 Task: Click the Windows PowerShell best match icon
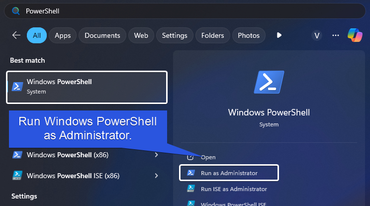[x=17, y=87]
